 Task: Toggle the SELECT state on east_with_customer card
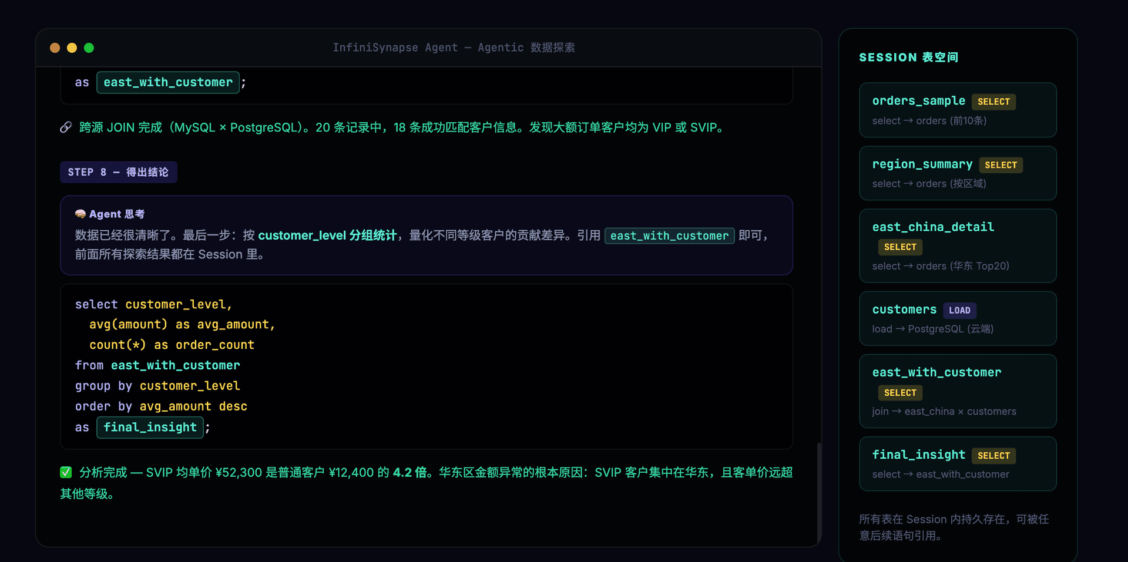900,392
